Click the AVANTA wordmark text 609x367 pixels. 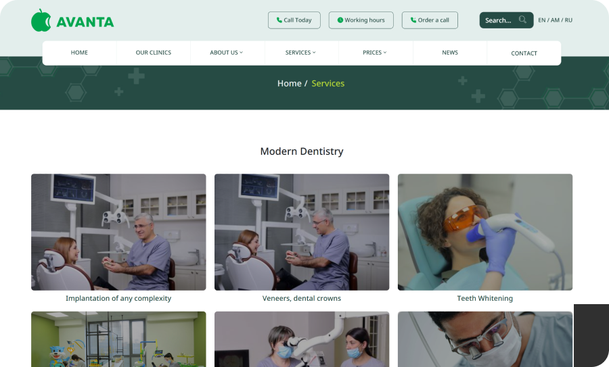tap(85, 22)
